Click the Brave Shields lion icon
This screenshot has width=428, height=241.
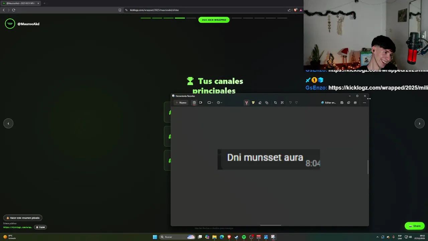click(295, 10)
